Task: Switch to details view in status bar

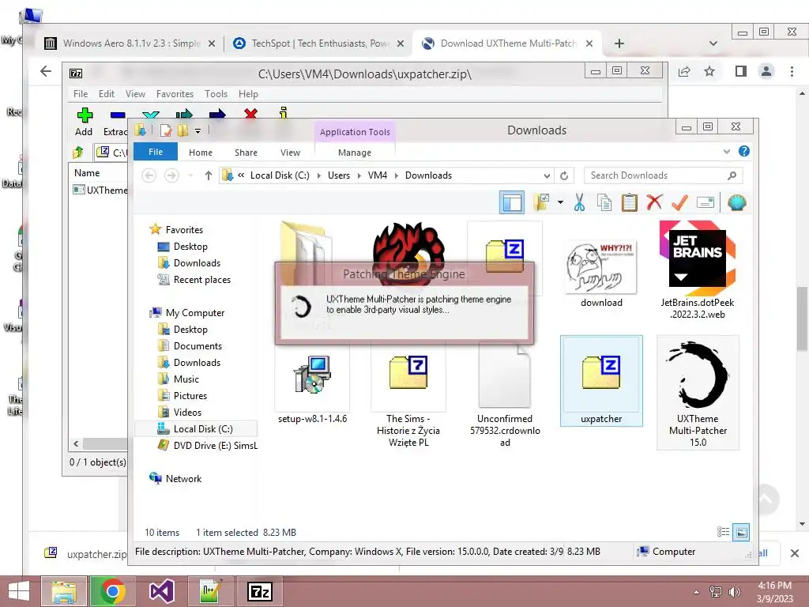Action: (x=723, y=532)
